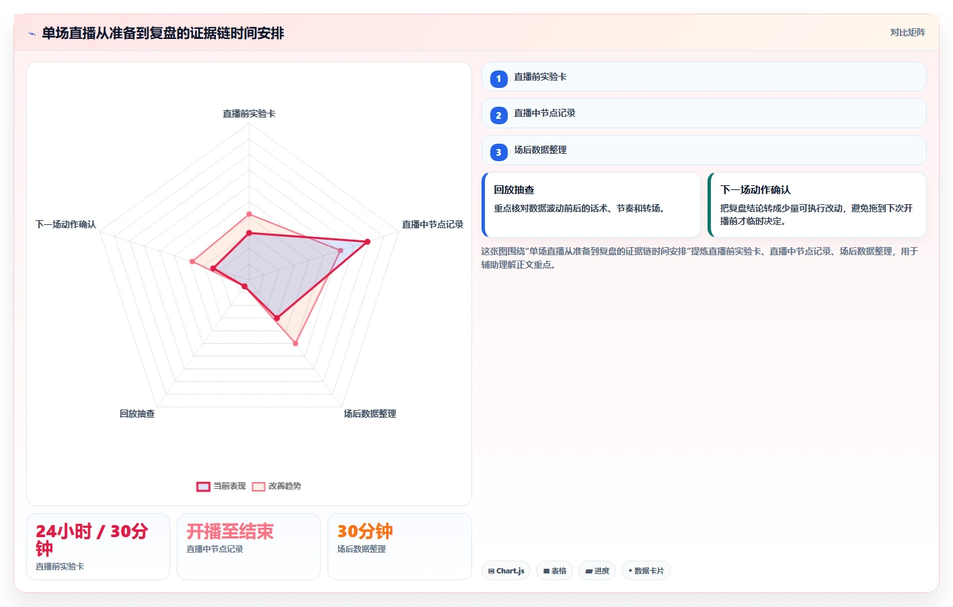Click the 表格 tag chip
This screenshot has width=953, height=607.
555,571
